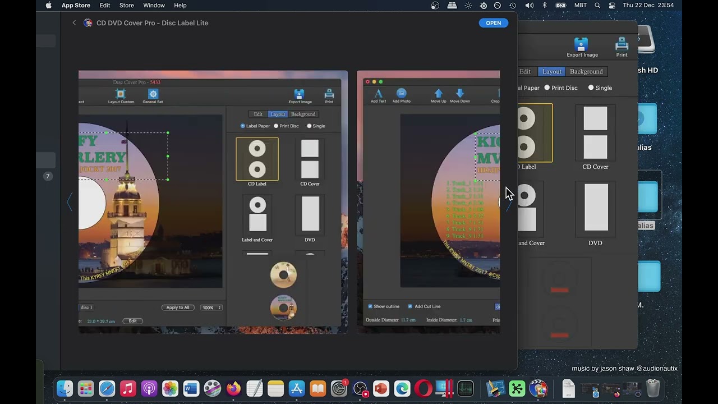Click the CD DVD Cover Pro app icon in header
This screenshot has height=404, width=718.
pos(88,23)
